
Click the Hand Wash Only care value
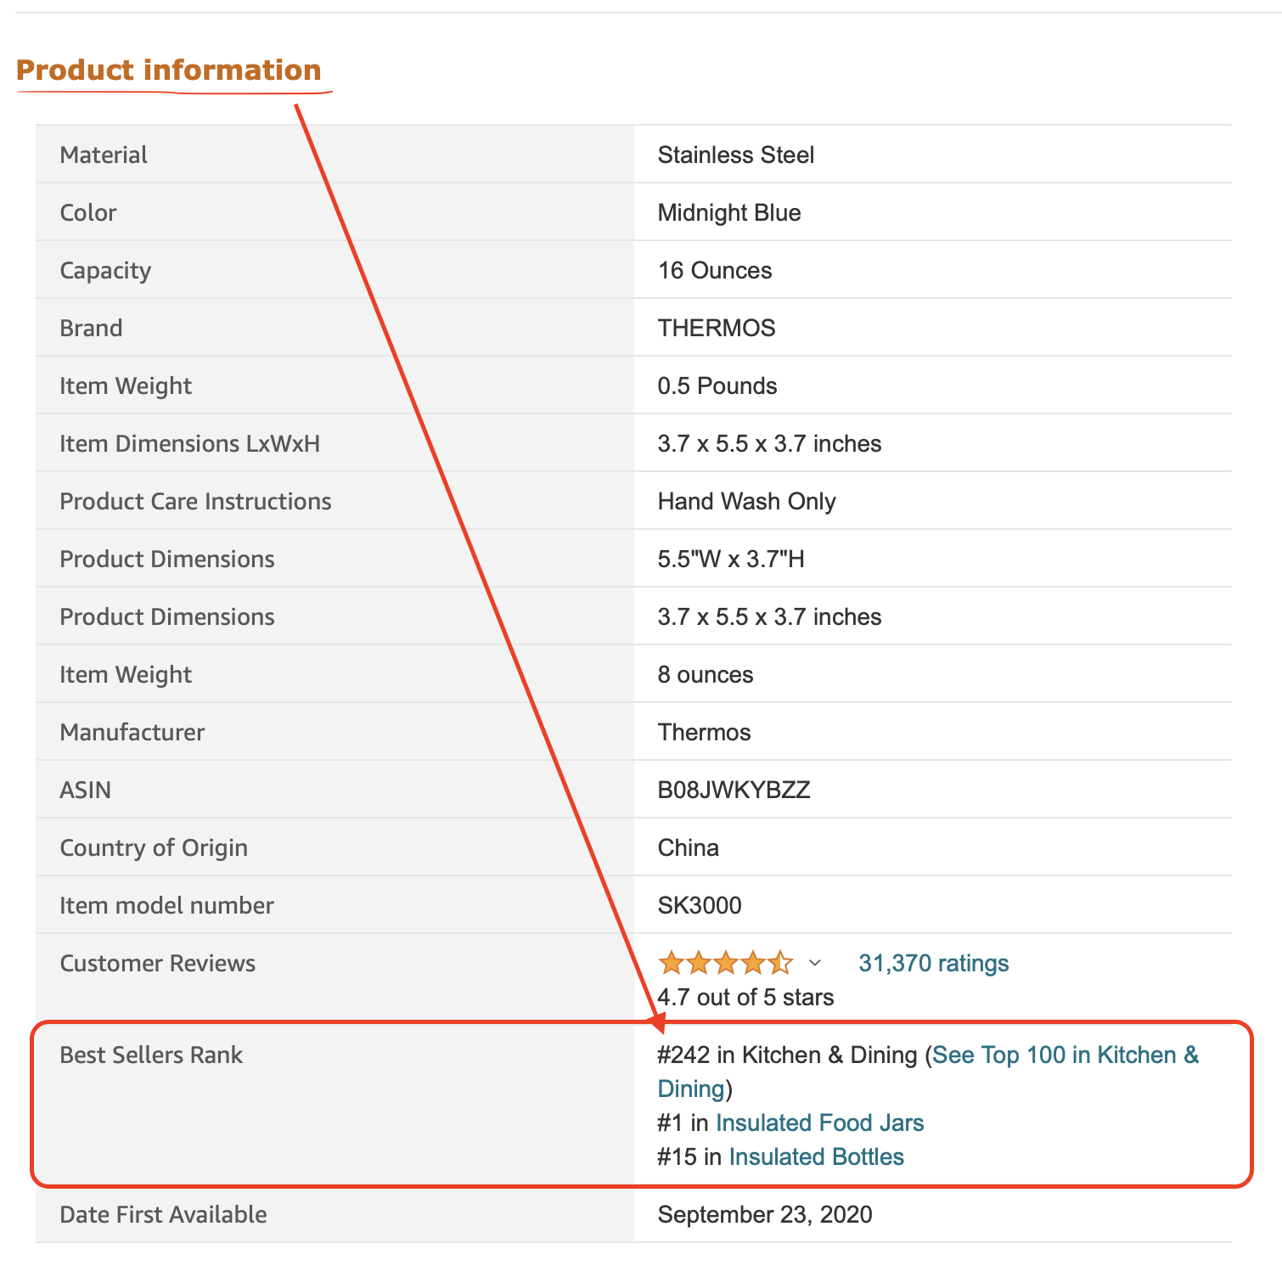pos(746,501)
